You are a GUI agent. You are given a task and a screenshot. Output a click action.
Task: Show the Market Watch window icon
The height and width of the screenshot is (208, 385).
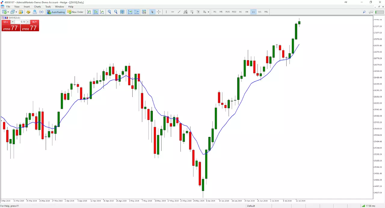[21, 12]
